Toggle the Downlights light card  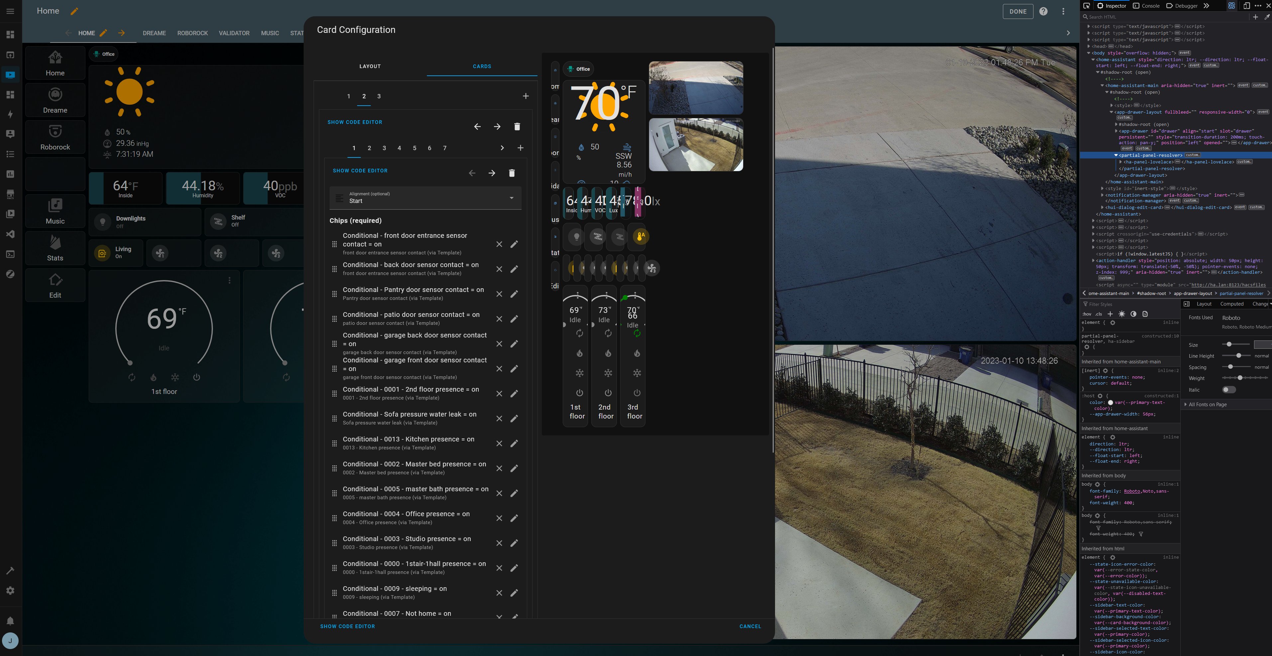pos(145,222)
